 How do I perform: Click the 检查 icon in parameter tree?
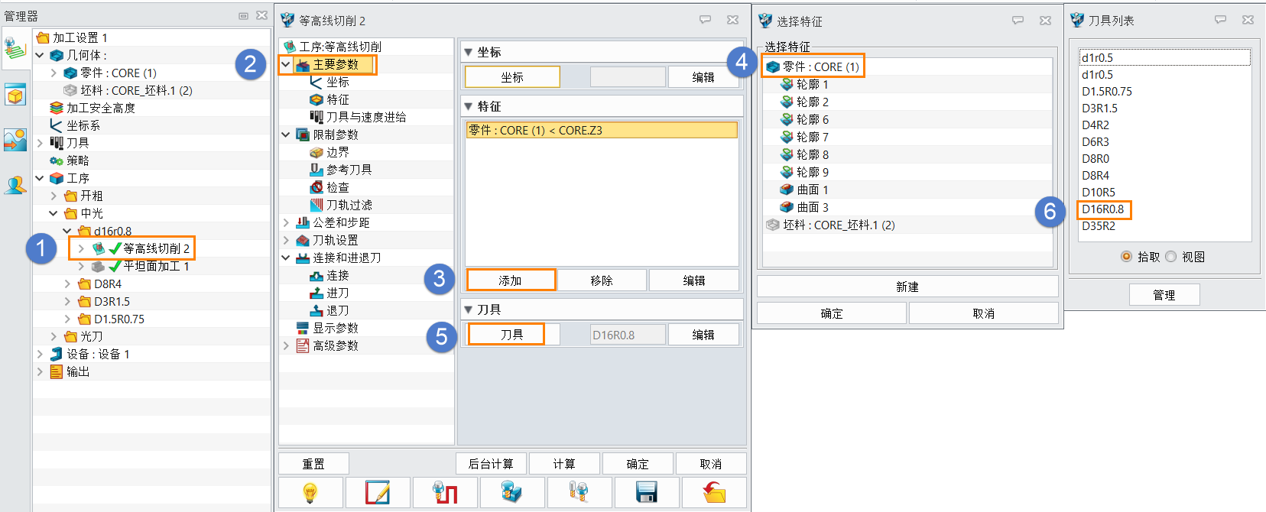click(x=316, y=187)
